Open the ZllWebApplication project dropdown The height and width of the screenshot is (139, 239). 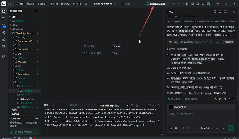tap(104, 4)
